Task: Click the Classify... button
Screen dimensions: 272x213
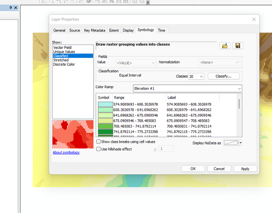Action: (223, 76)
